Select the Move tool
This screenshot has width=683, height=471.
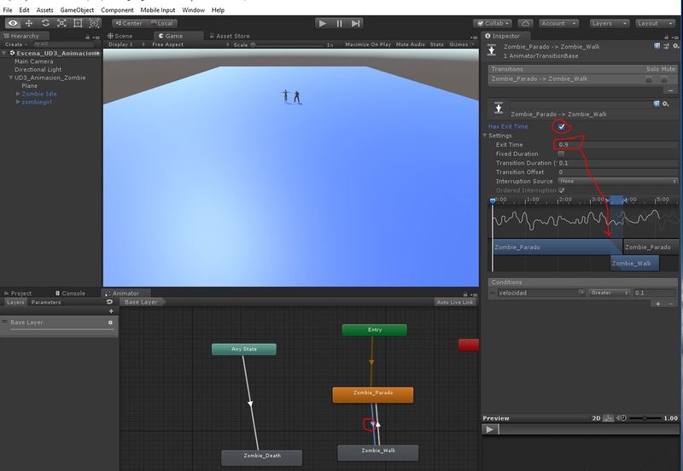29,24
